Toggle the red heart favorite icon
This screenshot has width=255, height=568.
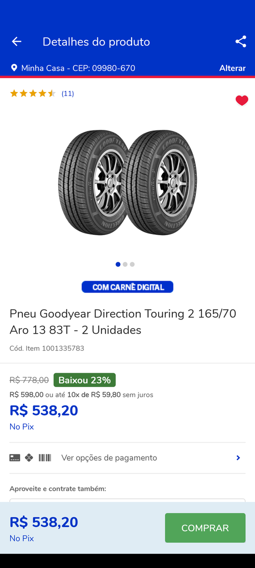[242, 100]
